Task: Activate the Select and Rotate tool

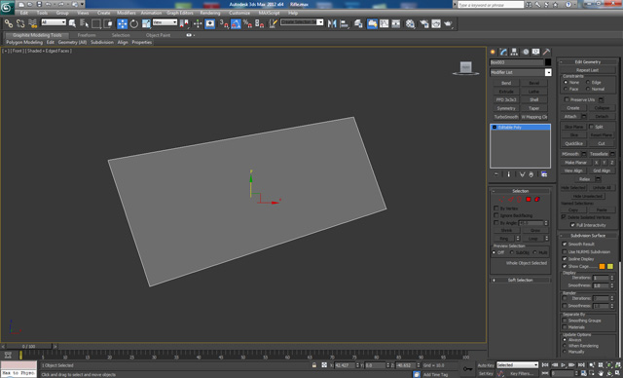Action: click(134, 23)
